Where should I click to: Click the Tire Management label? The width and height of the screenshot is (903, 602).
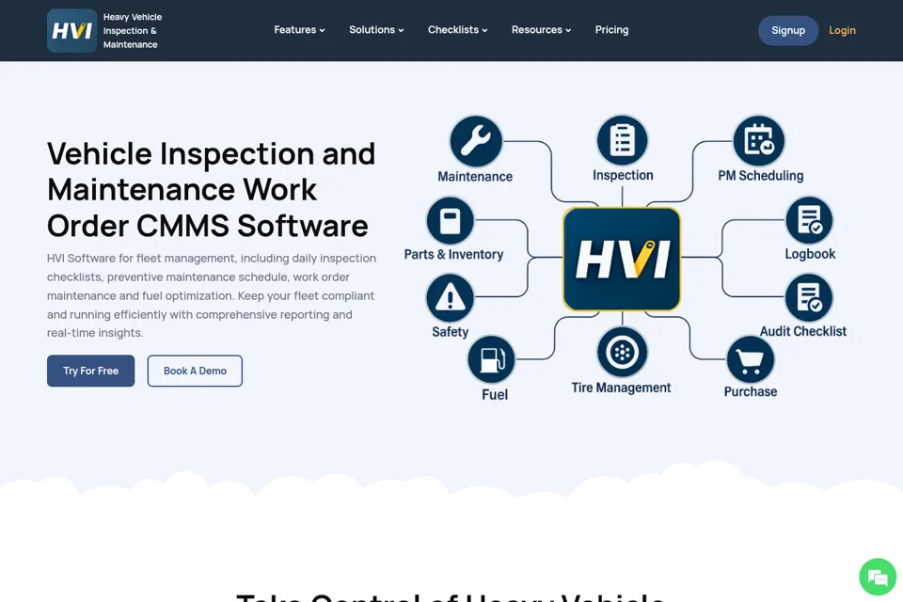[x=621, y=388]
